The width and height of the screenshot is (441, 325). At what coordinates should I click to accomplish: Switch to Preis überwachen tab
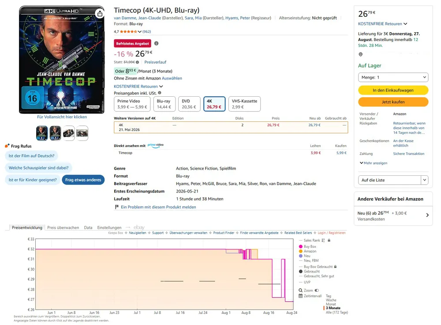tap(63, 227)
